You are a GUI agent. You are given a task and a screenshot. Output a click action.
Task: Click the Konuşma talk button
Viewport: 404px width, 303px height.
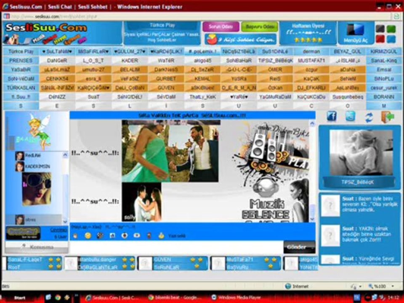(x=37, y=247)
